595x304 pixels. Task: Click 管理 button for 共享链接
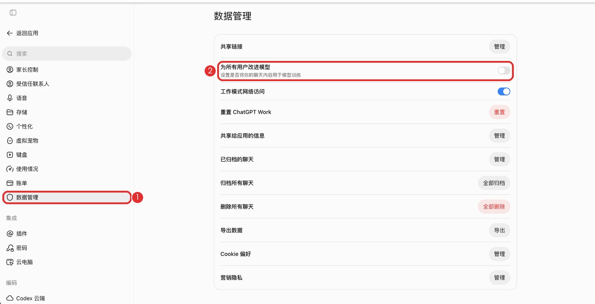pos(499,46)
